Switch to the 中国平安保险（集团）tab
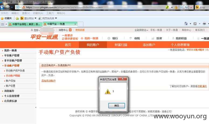The width and height of the screenshot is (209, 124). pyautogui.click(x=25, y=24)
